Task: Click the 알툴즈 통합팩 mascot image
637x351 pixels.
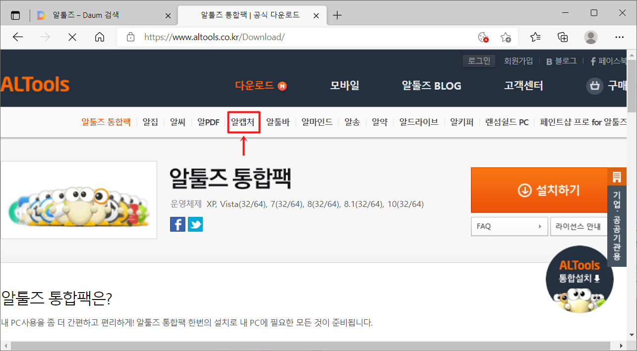Action: pyautogui.click(x=79, y=200)
